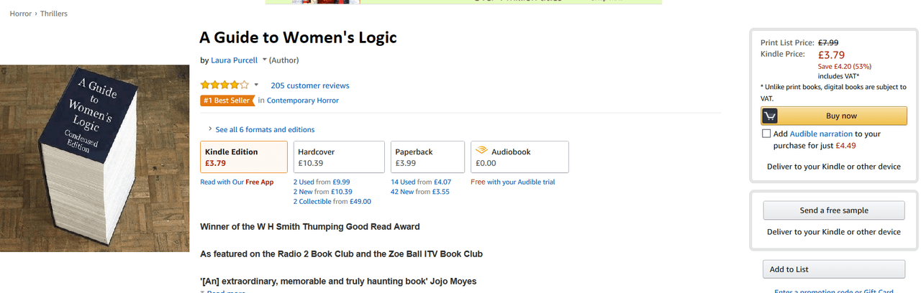Open the dropdown arrow beside the star rating

pos(256,85)
